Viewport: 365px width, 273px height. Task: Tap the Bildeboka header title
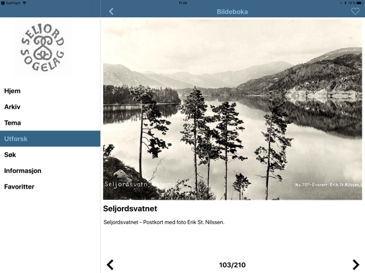click(232, 12)
